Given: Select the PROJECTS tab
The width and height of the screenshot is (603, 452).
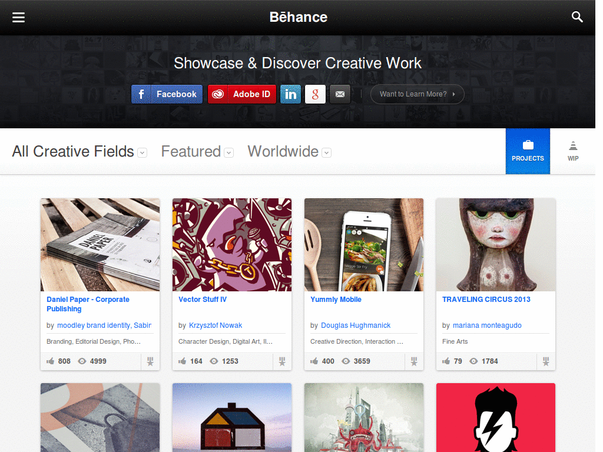Looking at the screenshot, I should (528, 151).
